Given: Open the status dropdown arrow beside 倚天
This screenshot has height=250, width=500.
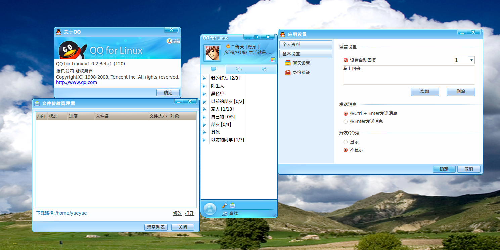Looking at the screenshot, I should [233, 46].
